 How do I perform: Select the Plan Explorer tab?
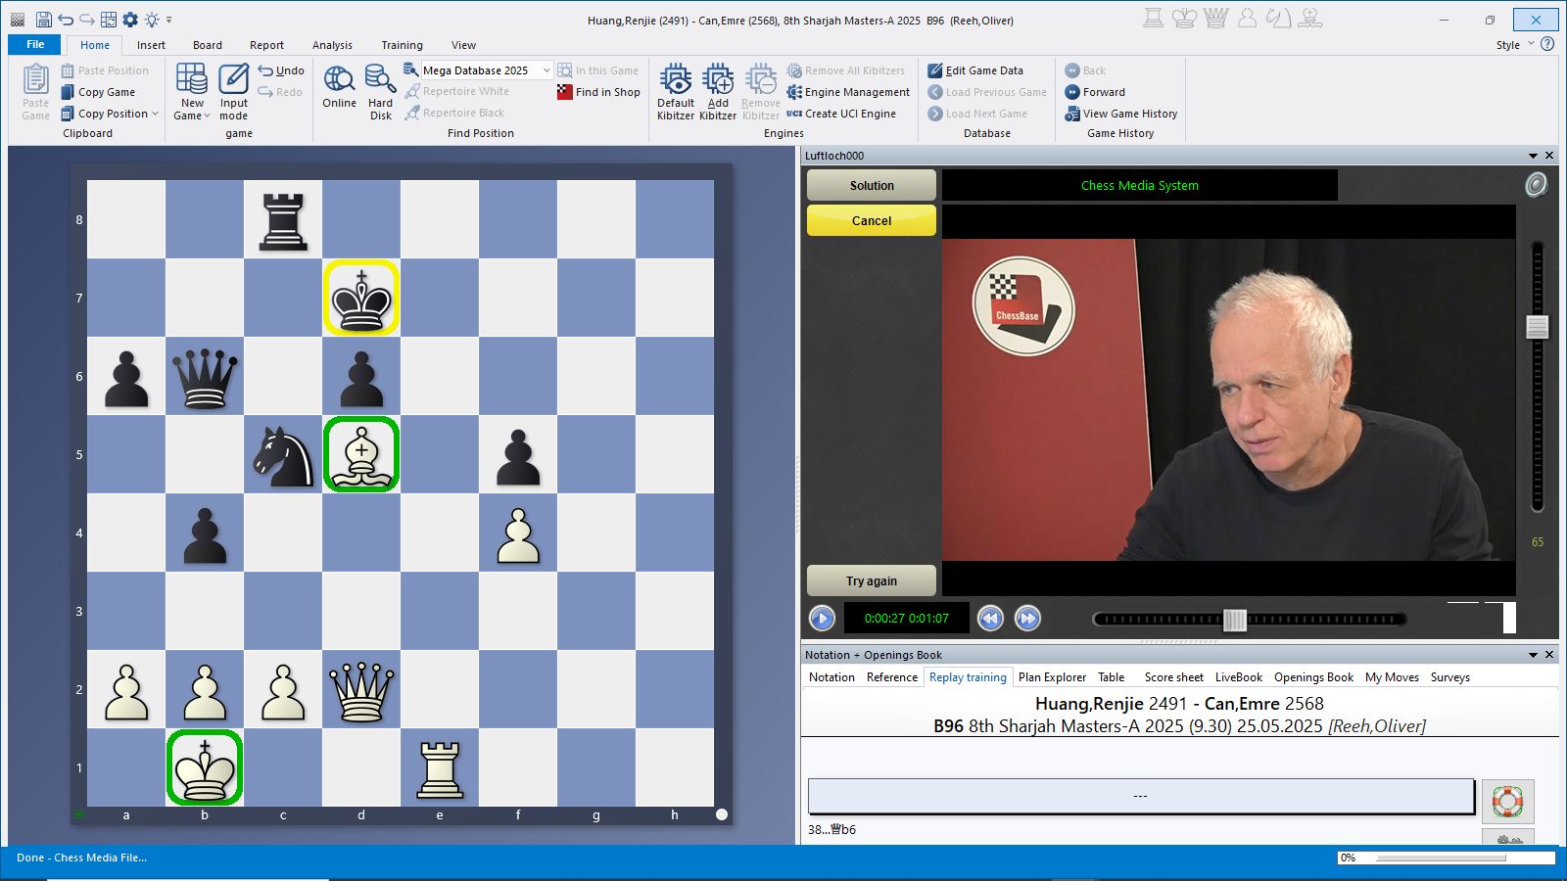pos(1052,677)
